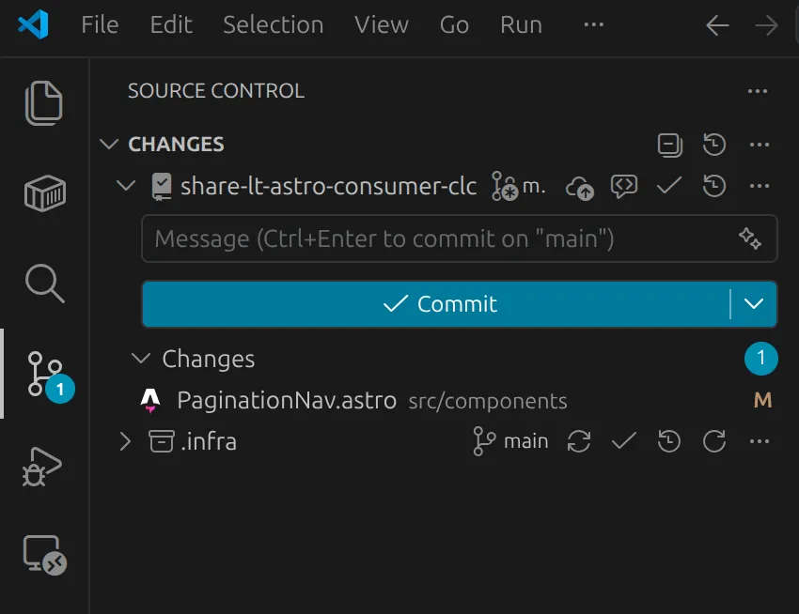Publish changes with the cloud upload icon
The height and width of the screenshot is (614, 799).
(x=579, y=188)
